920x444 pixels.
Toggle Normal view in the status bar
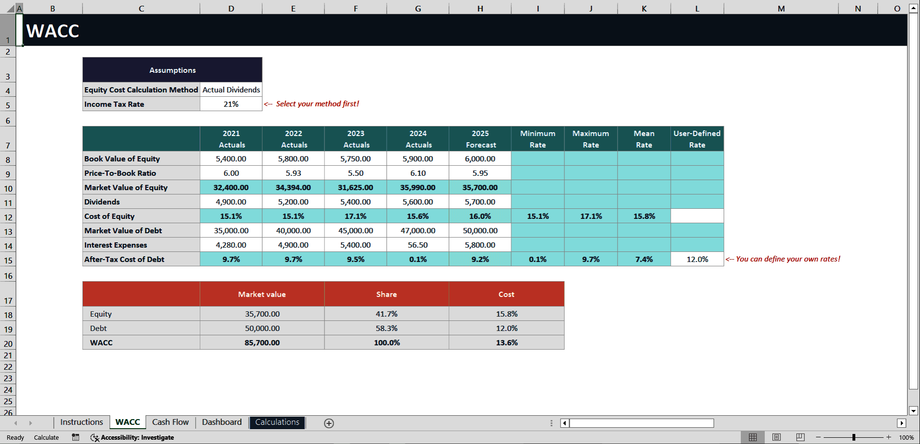(x=752, y=437)
